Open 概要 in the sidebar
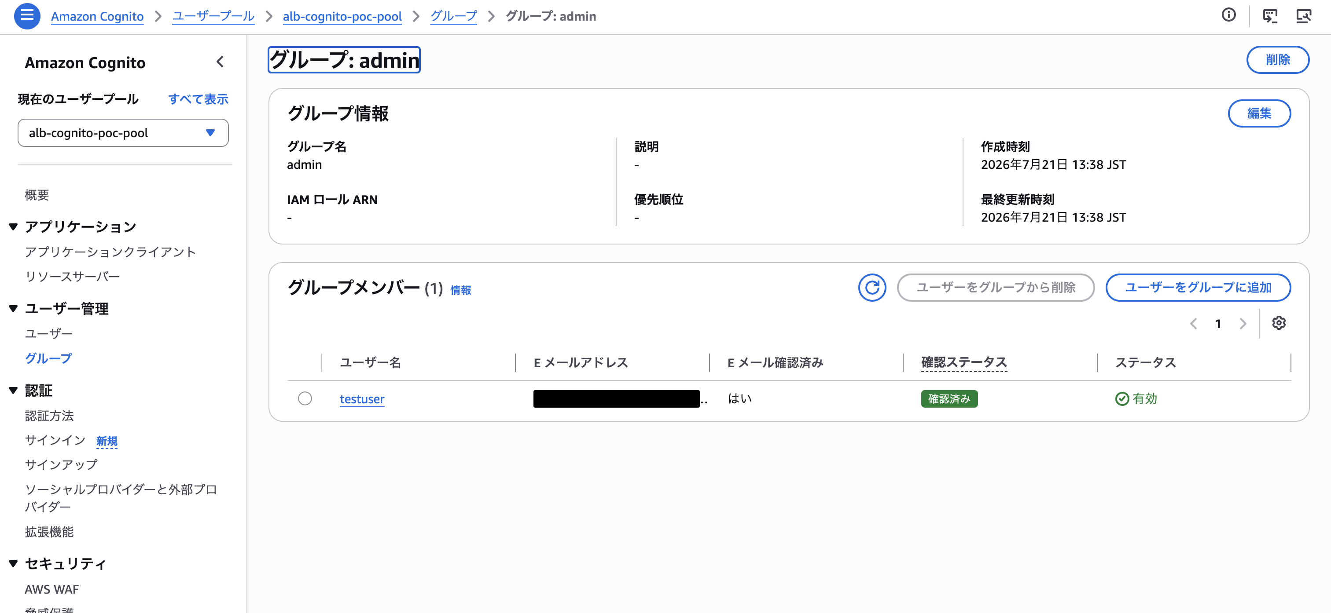Screen dimensions: 1331x613 point(37,195)
